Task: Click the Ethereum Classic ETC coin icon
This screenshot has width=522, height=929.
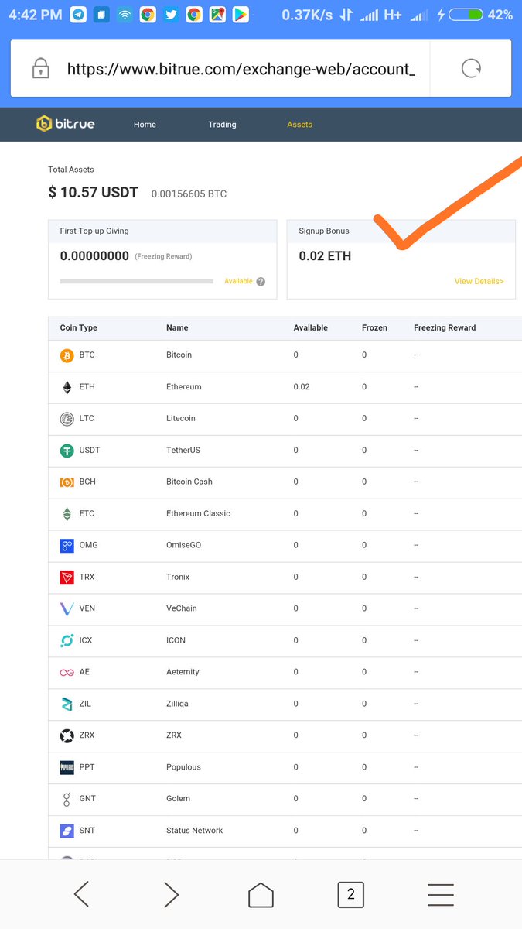Action: (x=67, y=514)
